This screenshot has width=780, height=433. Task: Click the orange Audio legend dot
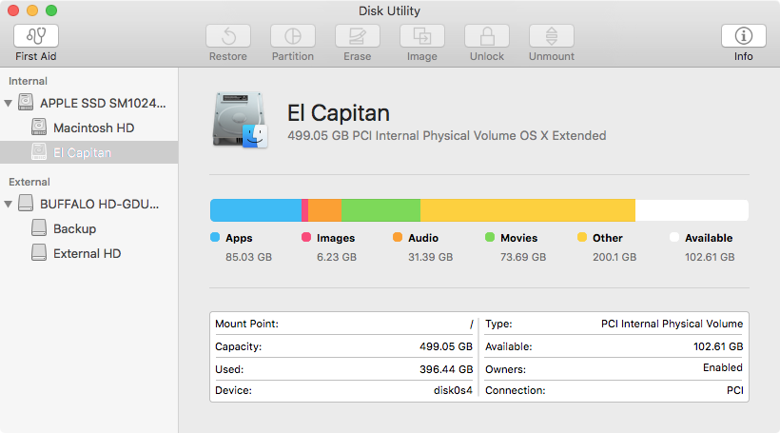click(398, 237)
